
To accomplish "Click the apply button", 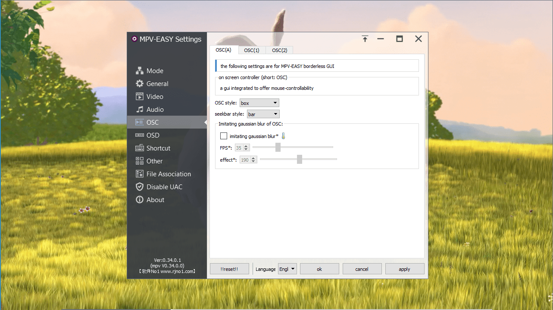I will point(405,269).
